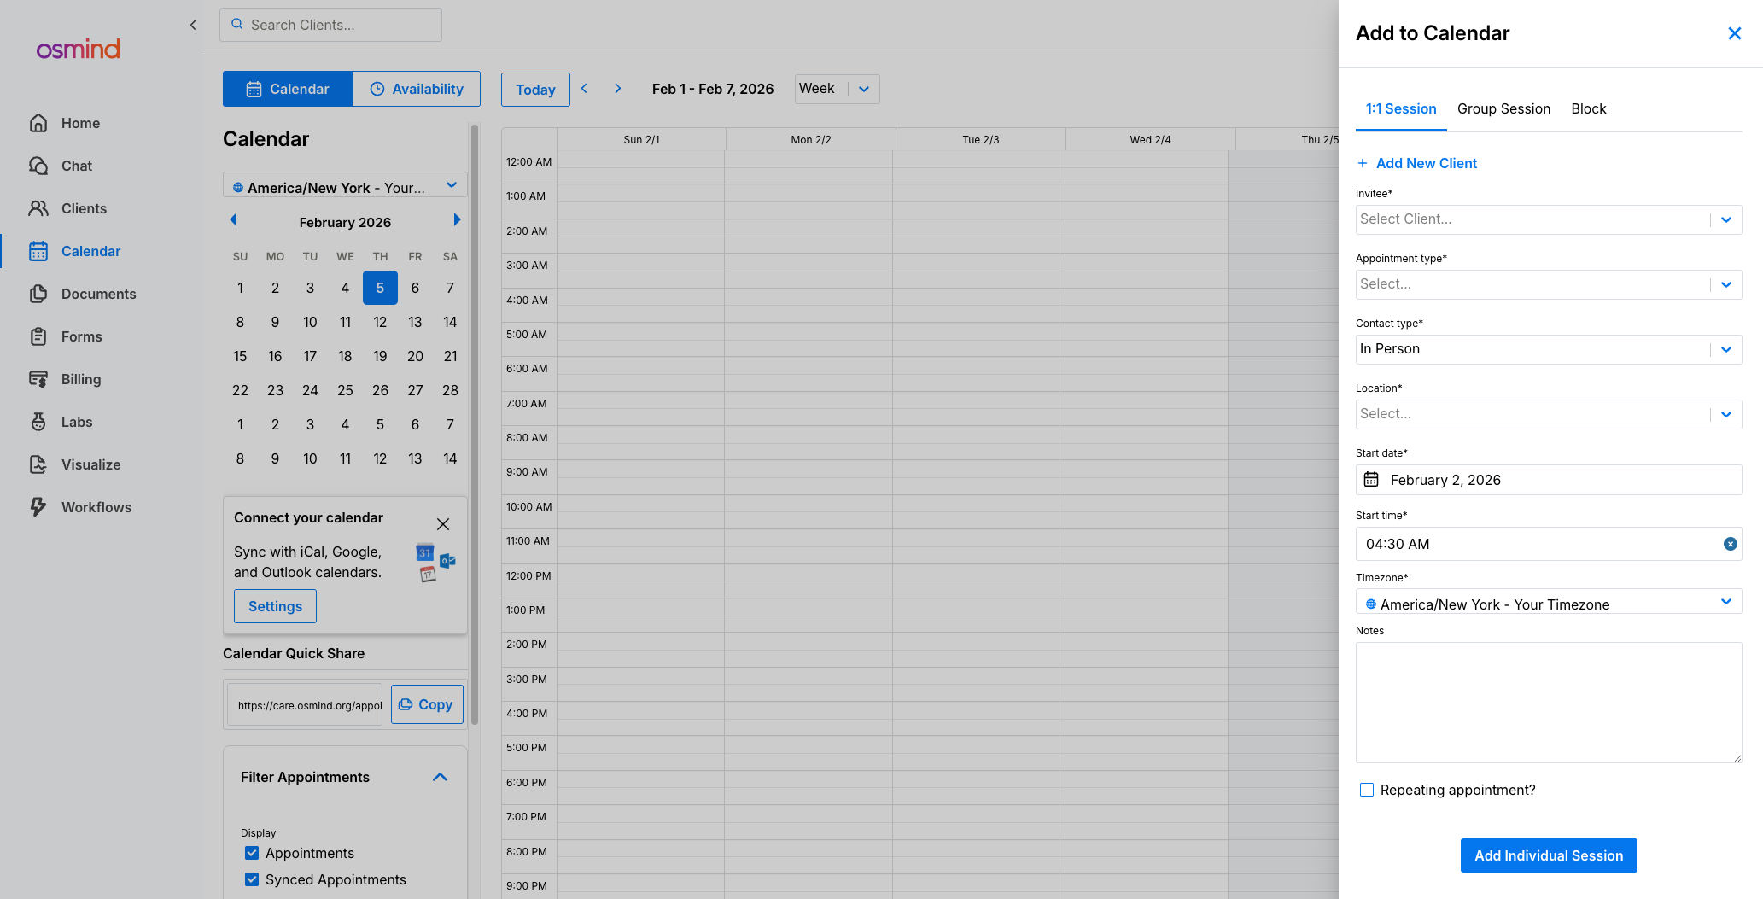1763x899 pixels.
Task: Jump to Today
Action: click(535, 90)
